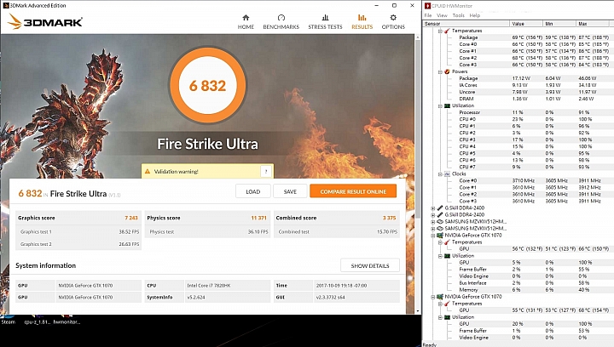This screenshot has width=614, height=347.
Task: Expand the second G.Skill DDR4-2400 node
Action: [x=433, y=215]
